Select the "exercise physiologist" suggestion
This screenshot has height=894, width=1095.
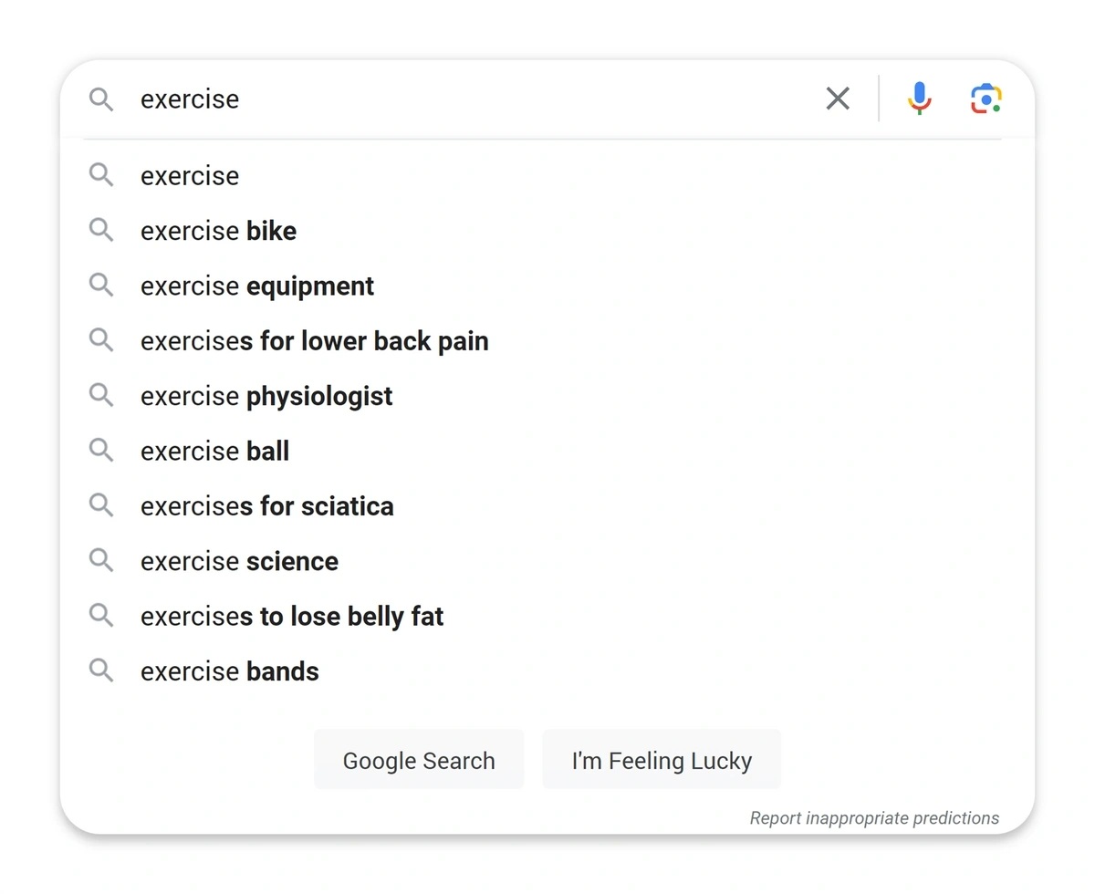click(x=266, y=397)
